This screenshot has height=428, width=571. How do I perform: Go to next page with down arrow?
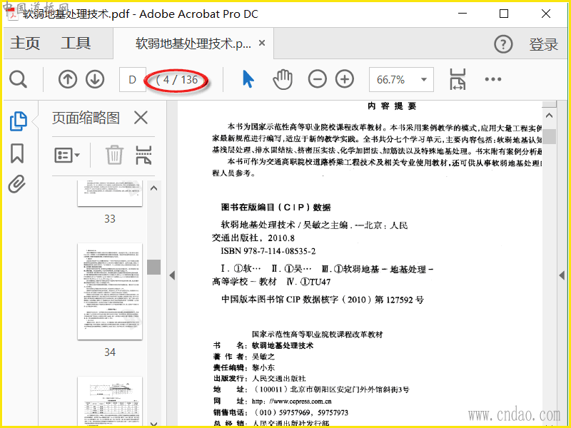pos(95,79)
